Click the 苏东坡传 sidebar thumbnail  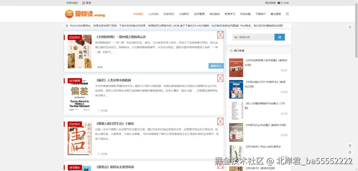pyautogui.click(x=236, y=154)
